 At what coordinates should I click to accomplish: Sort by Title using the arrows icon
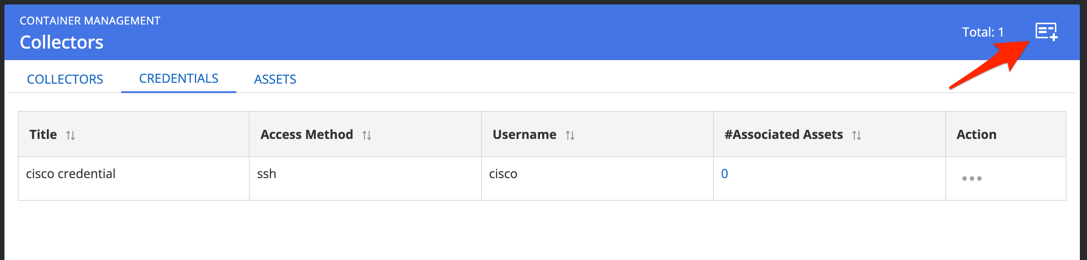(70, 135)
